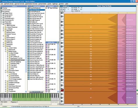Select the Convolution Space folder

(14, 71)
